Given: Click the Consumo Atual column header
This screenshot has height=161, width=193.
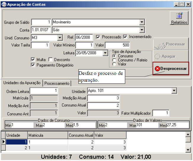Looking at the screenshot, I should tap(81, 135).
